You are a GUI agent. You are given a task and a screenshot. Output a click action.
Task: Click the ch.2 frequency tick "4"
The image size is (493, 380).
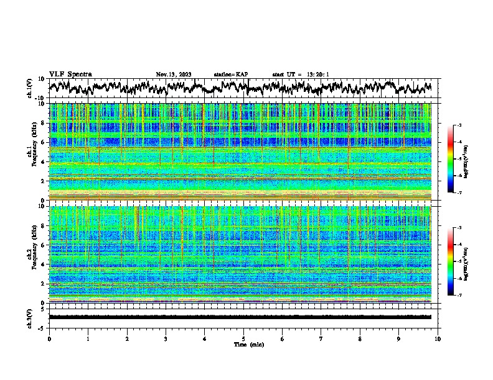point(44,265)
